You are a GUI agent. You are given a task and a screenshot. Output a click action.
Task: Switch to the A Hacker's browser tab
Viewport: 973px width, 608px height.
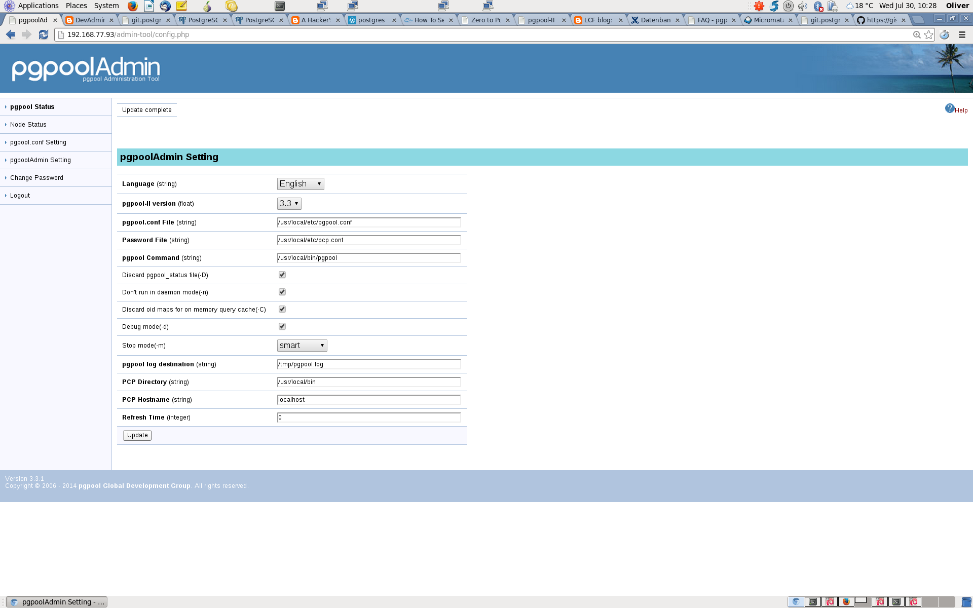pos(316,20)
